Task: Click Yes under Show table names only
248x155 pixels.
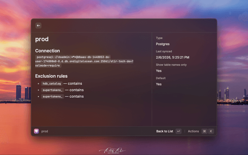Action: pyautogui.click(x=158, y=71)
